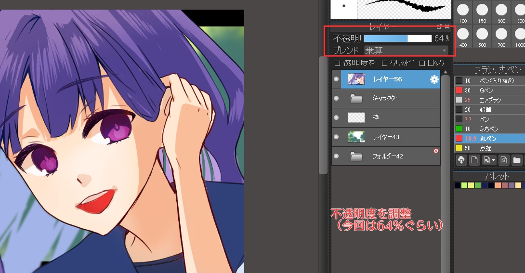Click the canvas vertical scrollbar
The height and width of the screenshot is (273, 525).
click(x=323, y=116)
